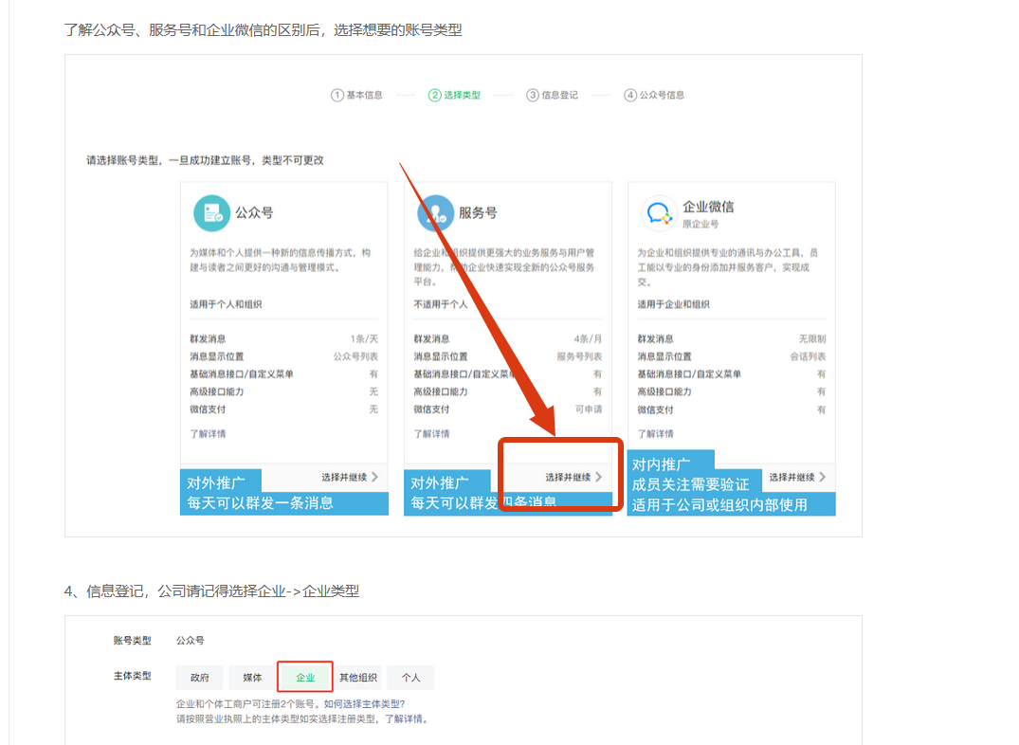1019x745 pixels.
Task: Click the 企业微信 card title text
Action: tap(708, 207)
